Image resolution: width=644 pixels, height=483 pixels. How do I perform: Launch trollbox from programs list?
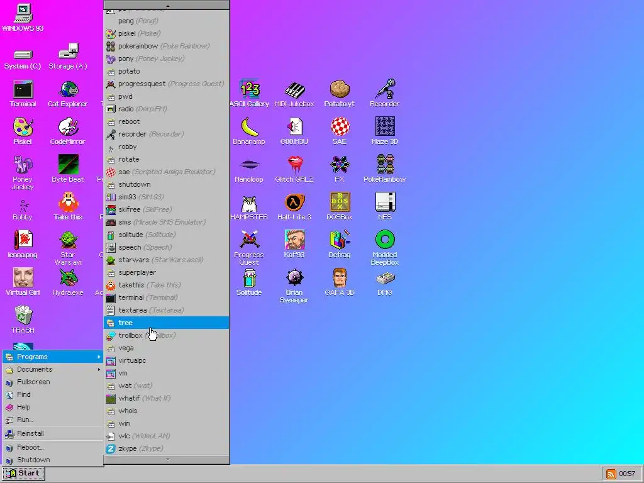click(x=166, y=336)
